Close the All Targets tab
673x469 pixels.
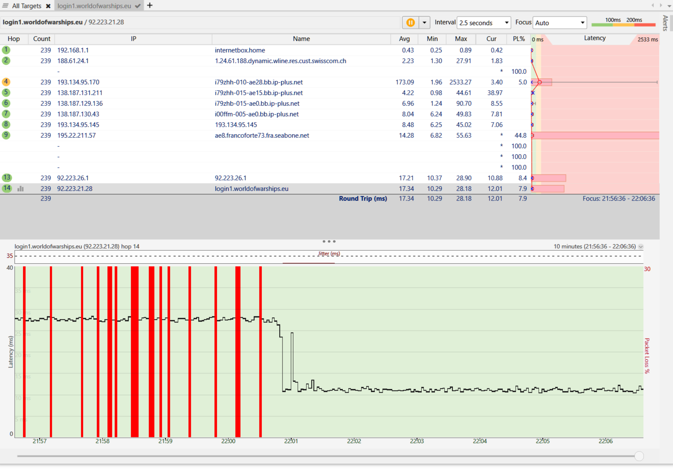pos(48,6)
